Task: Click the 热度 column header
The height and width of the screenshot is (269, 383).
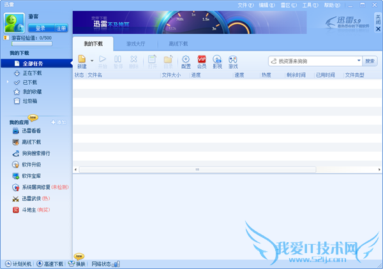Action: point(266,75)
